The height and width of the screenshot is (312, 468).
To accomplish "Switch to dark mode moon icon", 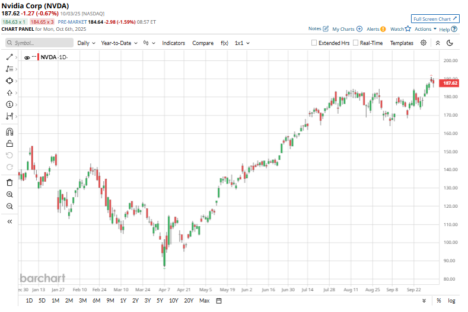I will [x=450, y=43].
